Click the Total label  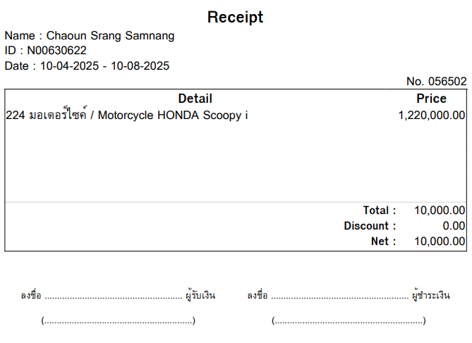pyautogui.click(x=380, y=210)
